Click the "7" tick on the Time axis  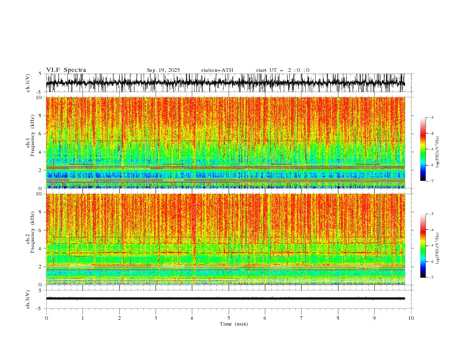click(x=302, y=318)
